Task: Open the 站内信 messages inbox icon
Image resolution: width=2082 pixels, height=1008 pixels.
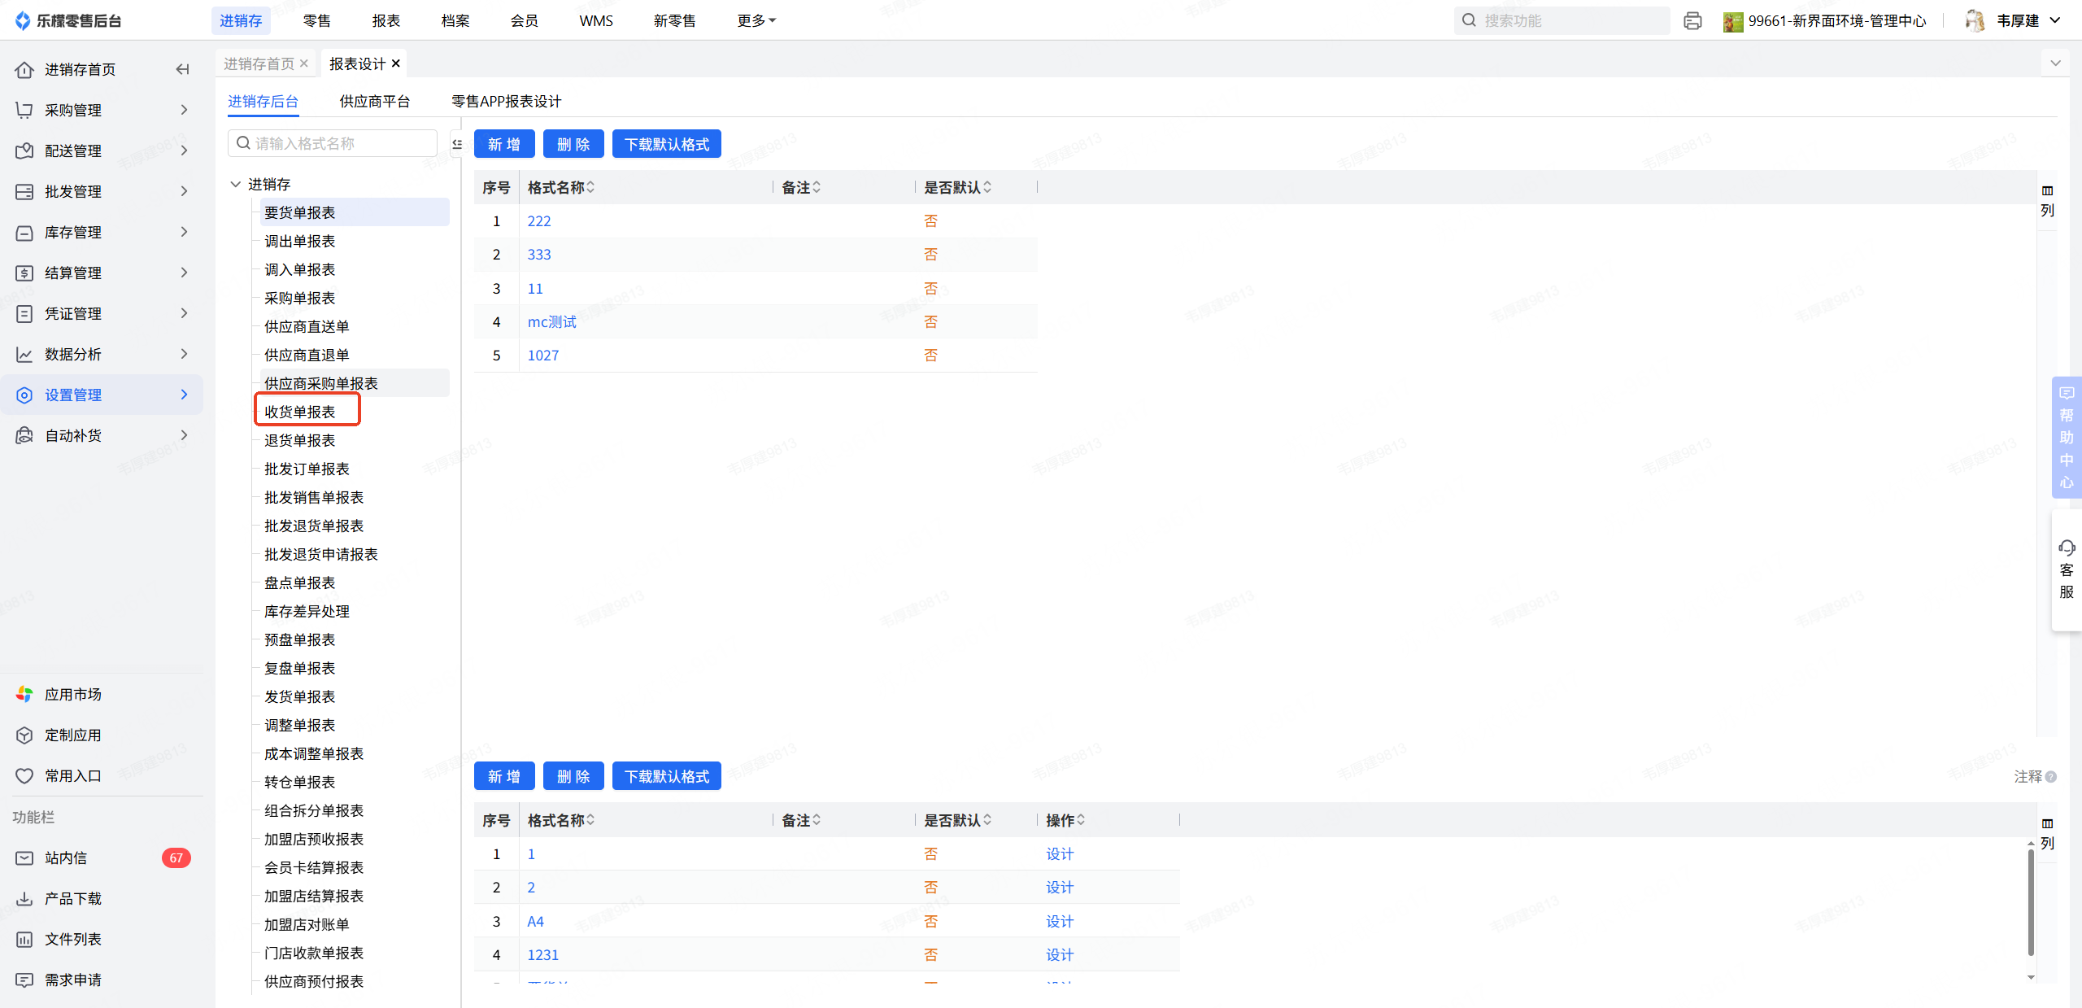Action: pos(24,857)
